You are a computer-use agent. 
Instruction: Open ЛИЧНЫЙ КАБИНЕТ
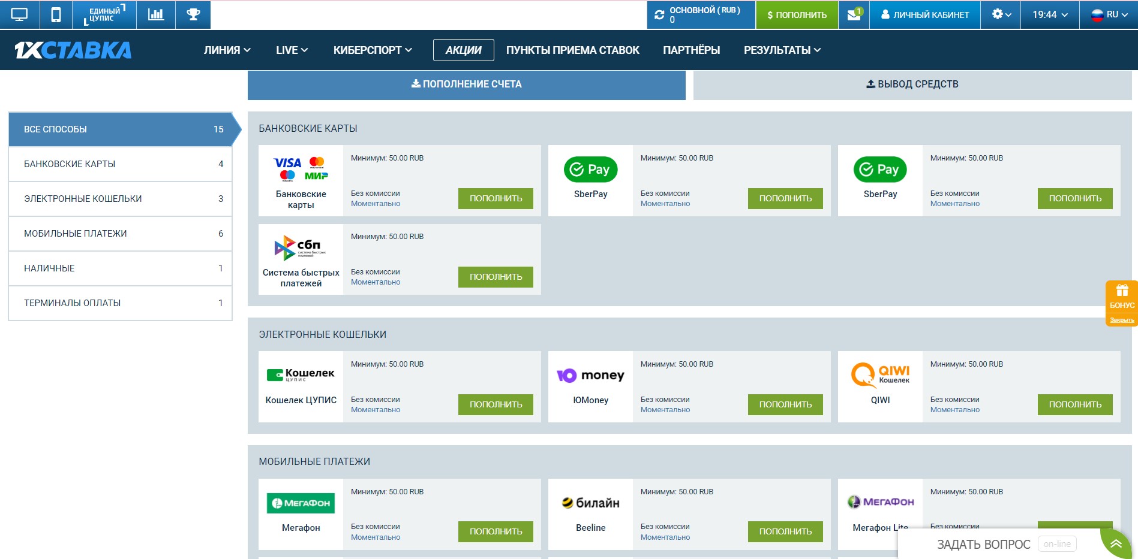click(x=925, y=14)
